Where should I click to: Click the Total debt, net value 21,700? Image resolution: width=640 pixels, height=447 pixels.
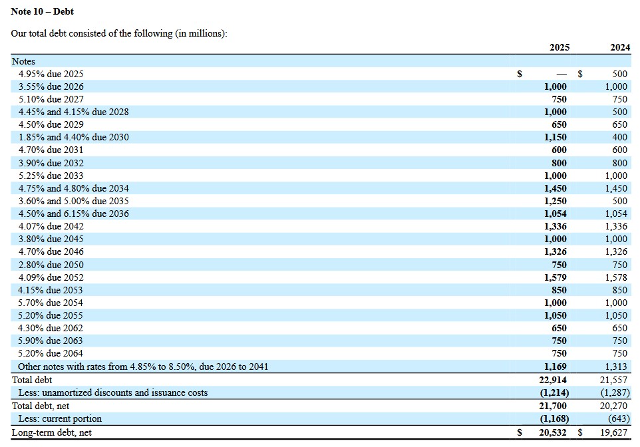(x=553, y=405)
